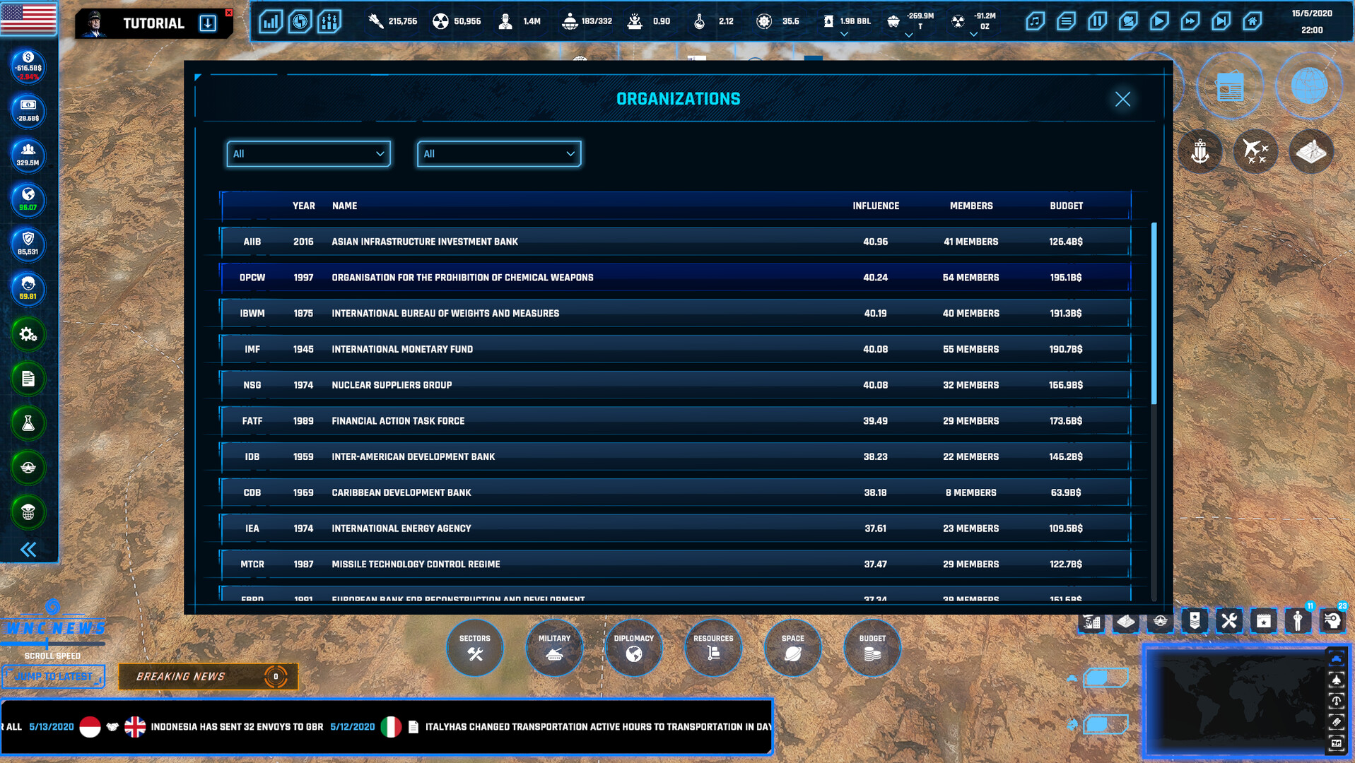1355x763 pixels.
Task: Select jet aircraft filter on minimap
Action: click(1336, 680)
